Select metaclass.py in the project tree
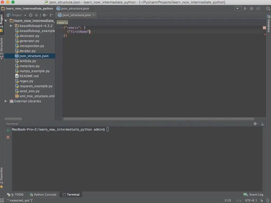Image resolution: width=271 pixels, height=203 pixels. coord(29,66)
